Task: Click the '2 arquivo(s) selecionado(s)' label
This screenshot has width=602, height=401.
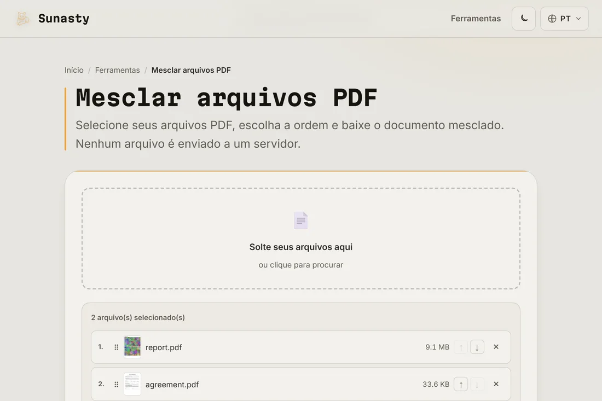Action: (x=138, y=317)
